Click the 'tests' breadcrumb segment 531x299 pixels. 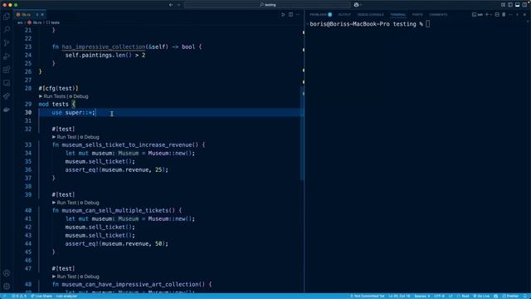point(55,22)
